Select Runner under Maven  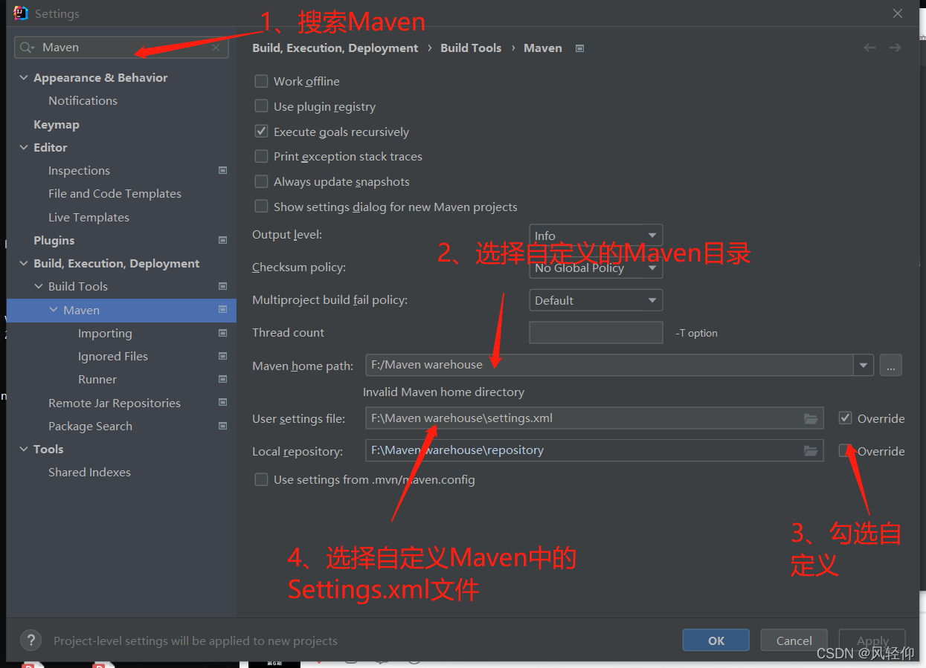tap(97, 379)
